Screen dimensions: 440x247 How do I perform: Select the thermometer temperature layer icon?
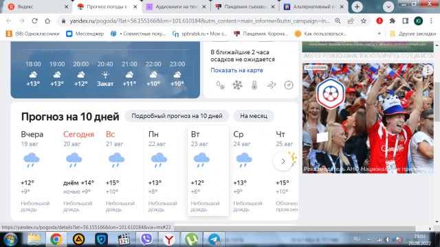pos(254,85)
